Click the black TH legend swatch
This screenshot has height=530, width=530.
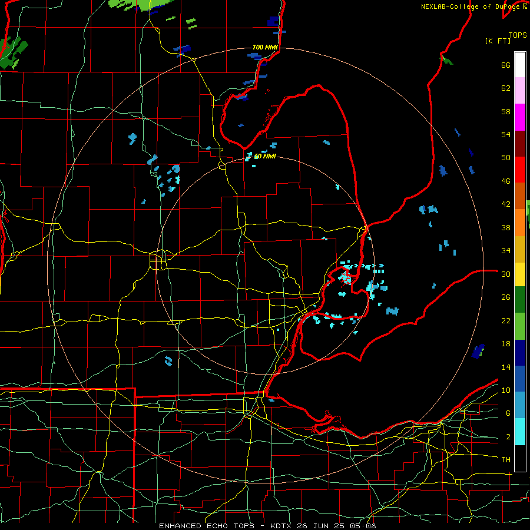coord(520,458)
